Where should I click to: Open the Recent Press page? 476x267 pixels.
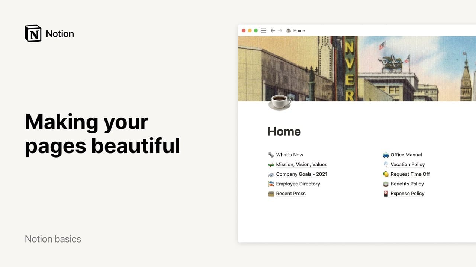[x=291, y=194]
